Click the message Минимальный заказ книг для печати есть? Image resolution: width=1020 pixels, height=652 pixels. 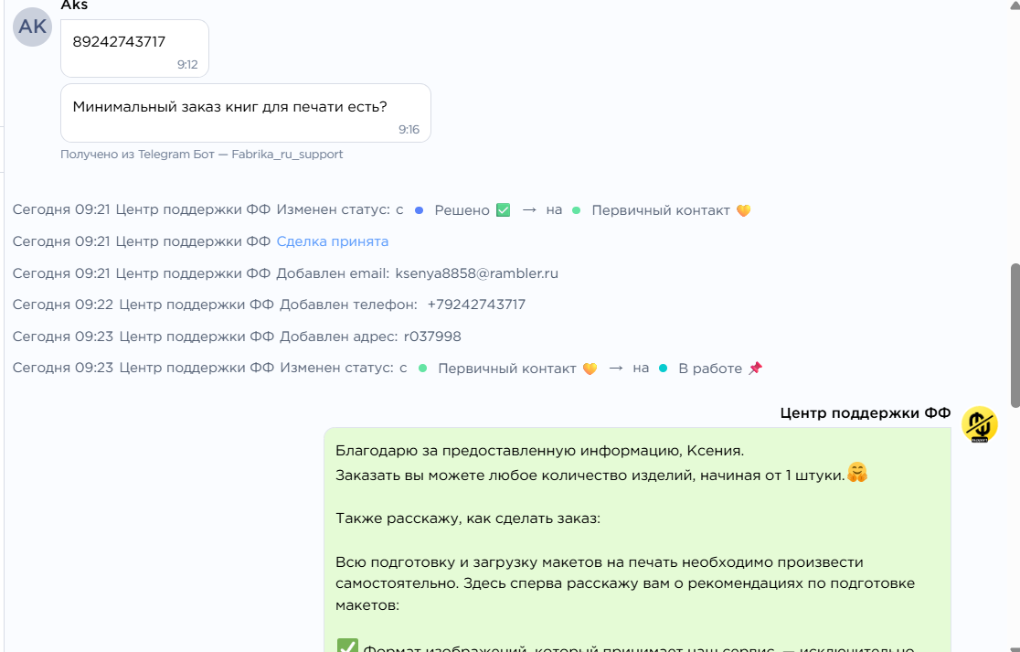click(246, 112)
